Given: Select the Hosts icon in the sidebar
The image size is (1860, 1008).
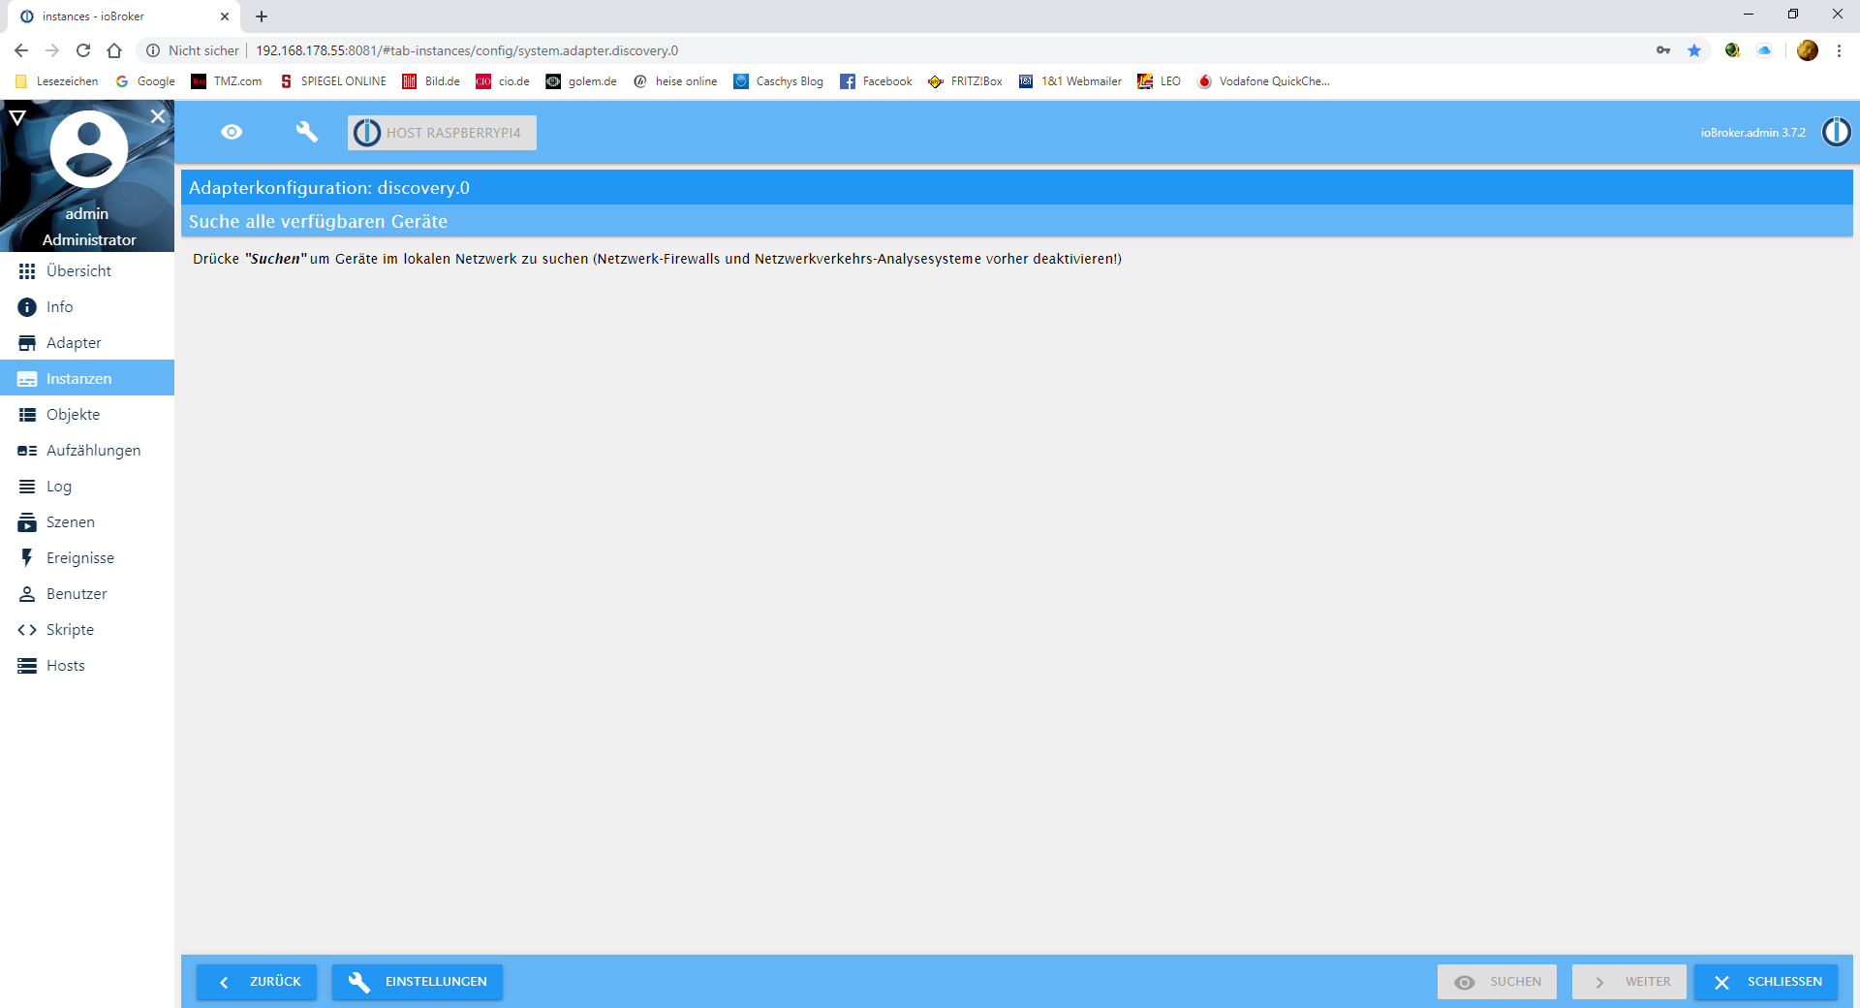Looking at the screenshot, I should 26,665.
